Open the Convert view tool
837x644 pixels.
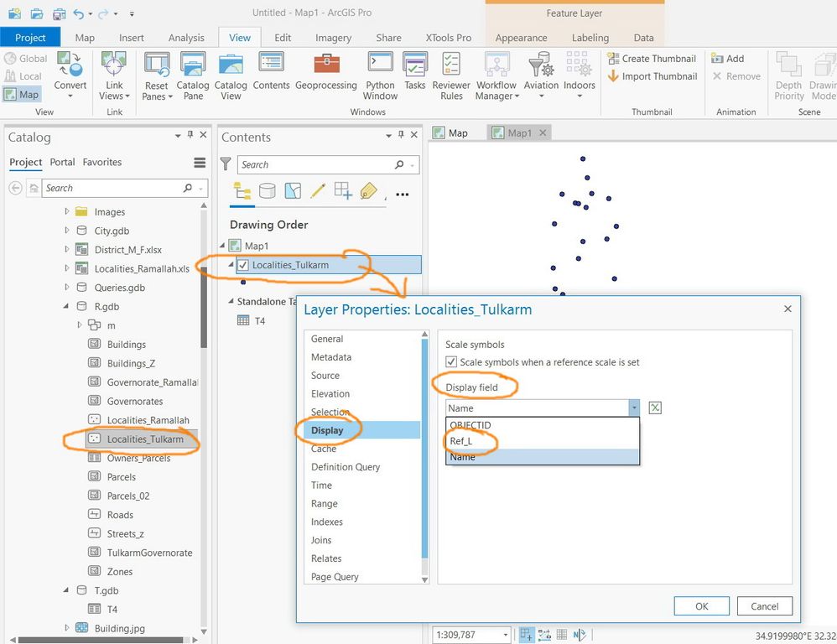pyautogui.click(x=70, y=75)
